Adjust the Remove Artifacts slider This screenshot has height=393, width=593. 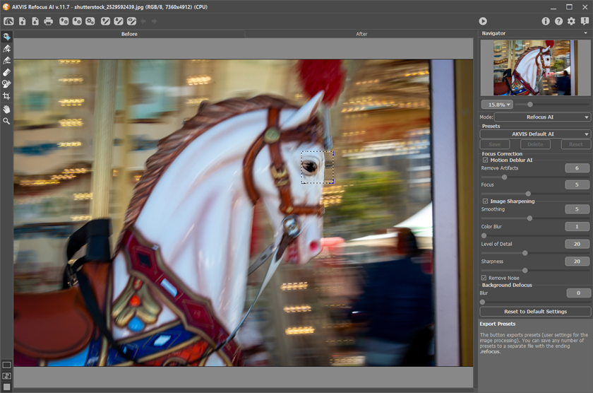point(504,177)
